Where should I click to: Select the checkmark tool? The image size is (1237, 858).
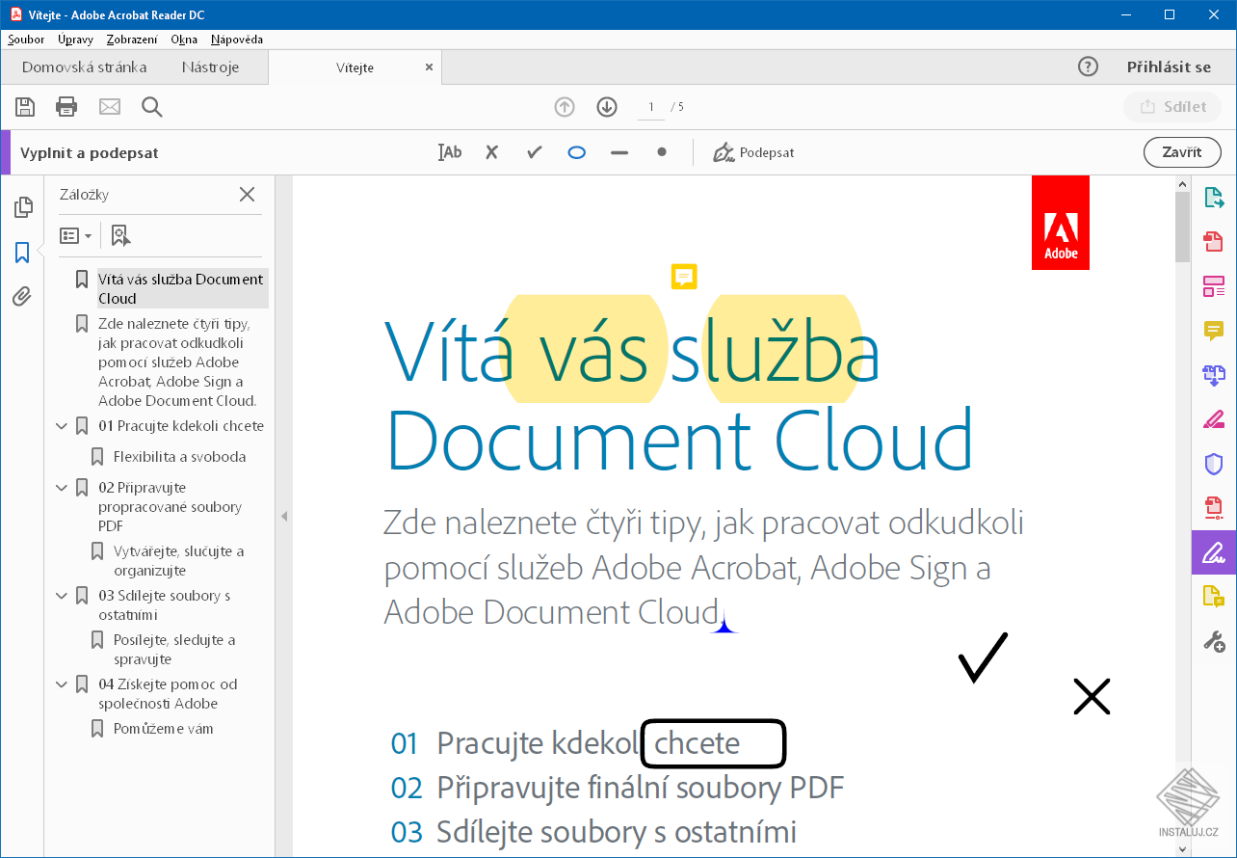535,152
